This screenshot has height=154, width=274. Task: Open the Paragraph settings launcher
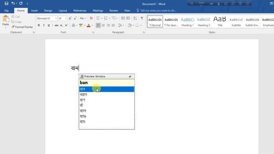[x=144, y=33]
